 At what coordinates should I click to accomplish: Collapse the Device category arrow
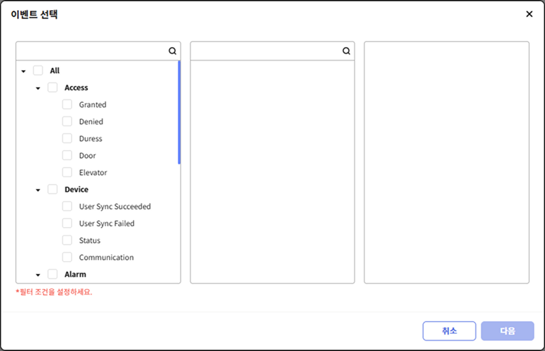click(x=38, y=190)
